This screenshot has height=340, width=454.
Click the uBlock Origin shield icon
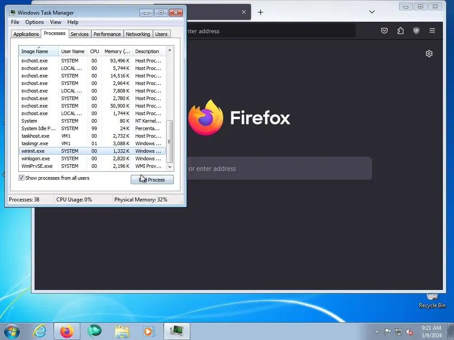[x=416, y=31]
